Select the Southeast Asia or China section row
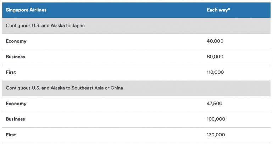The image size is (273, 147). pos(65,88)
